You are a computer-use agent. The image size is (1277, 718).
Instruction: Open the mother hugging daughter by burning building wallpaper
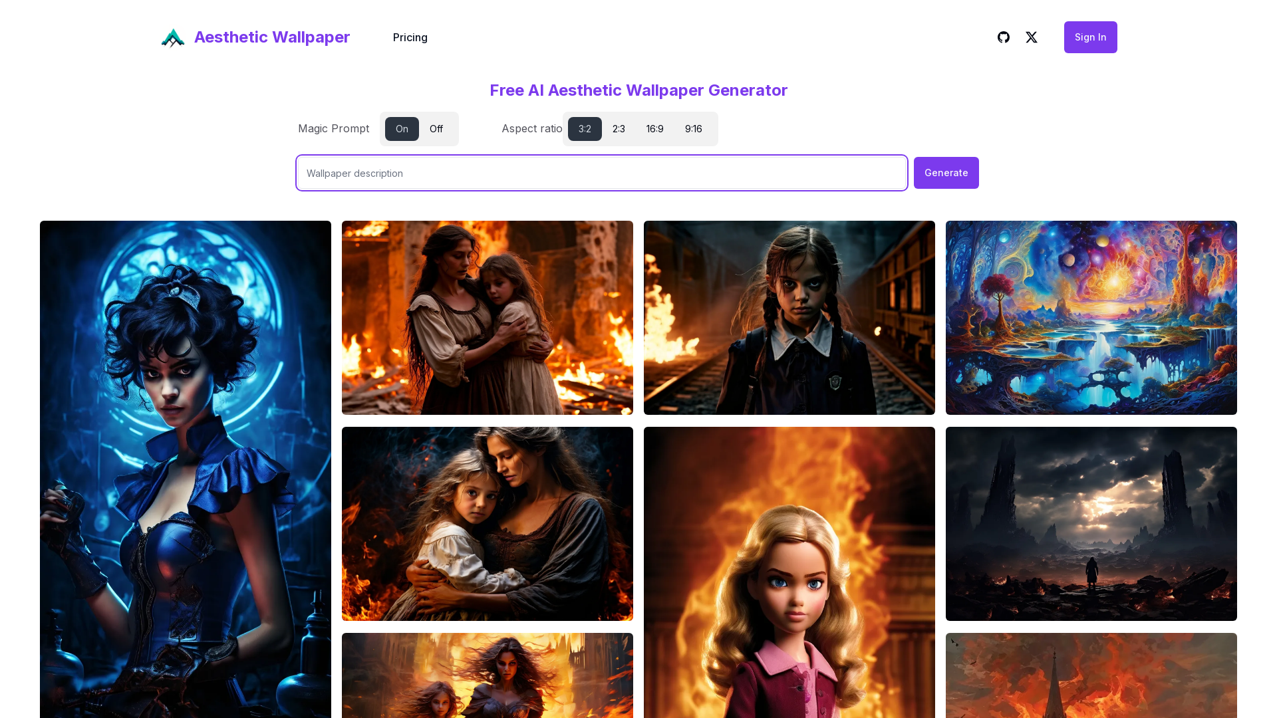tap(488, 318)
